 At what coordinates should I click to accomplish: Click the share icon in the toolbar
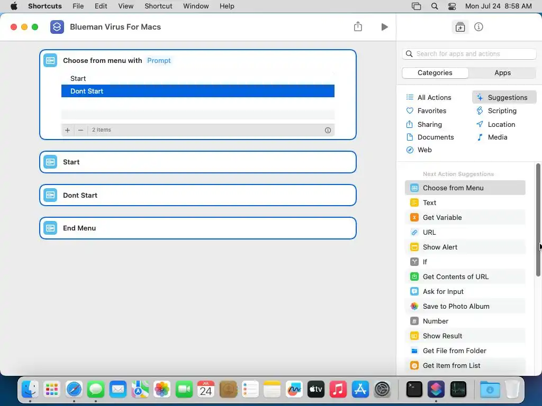358,26
